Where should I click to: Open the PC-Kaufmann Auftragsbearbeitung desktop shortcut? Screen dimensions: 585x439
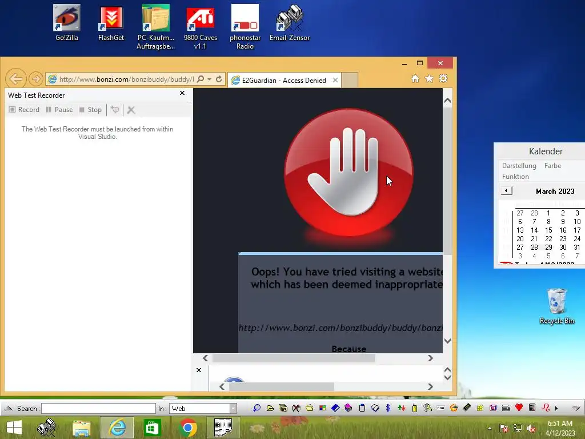(x=155, y=27)
